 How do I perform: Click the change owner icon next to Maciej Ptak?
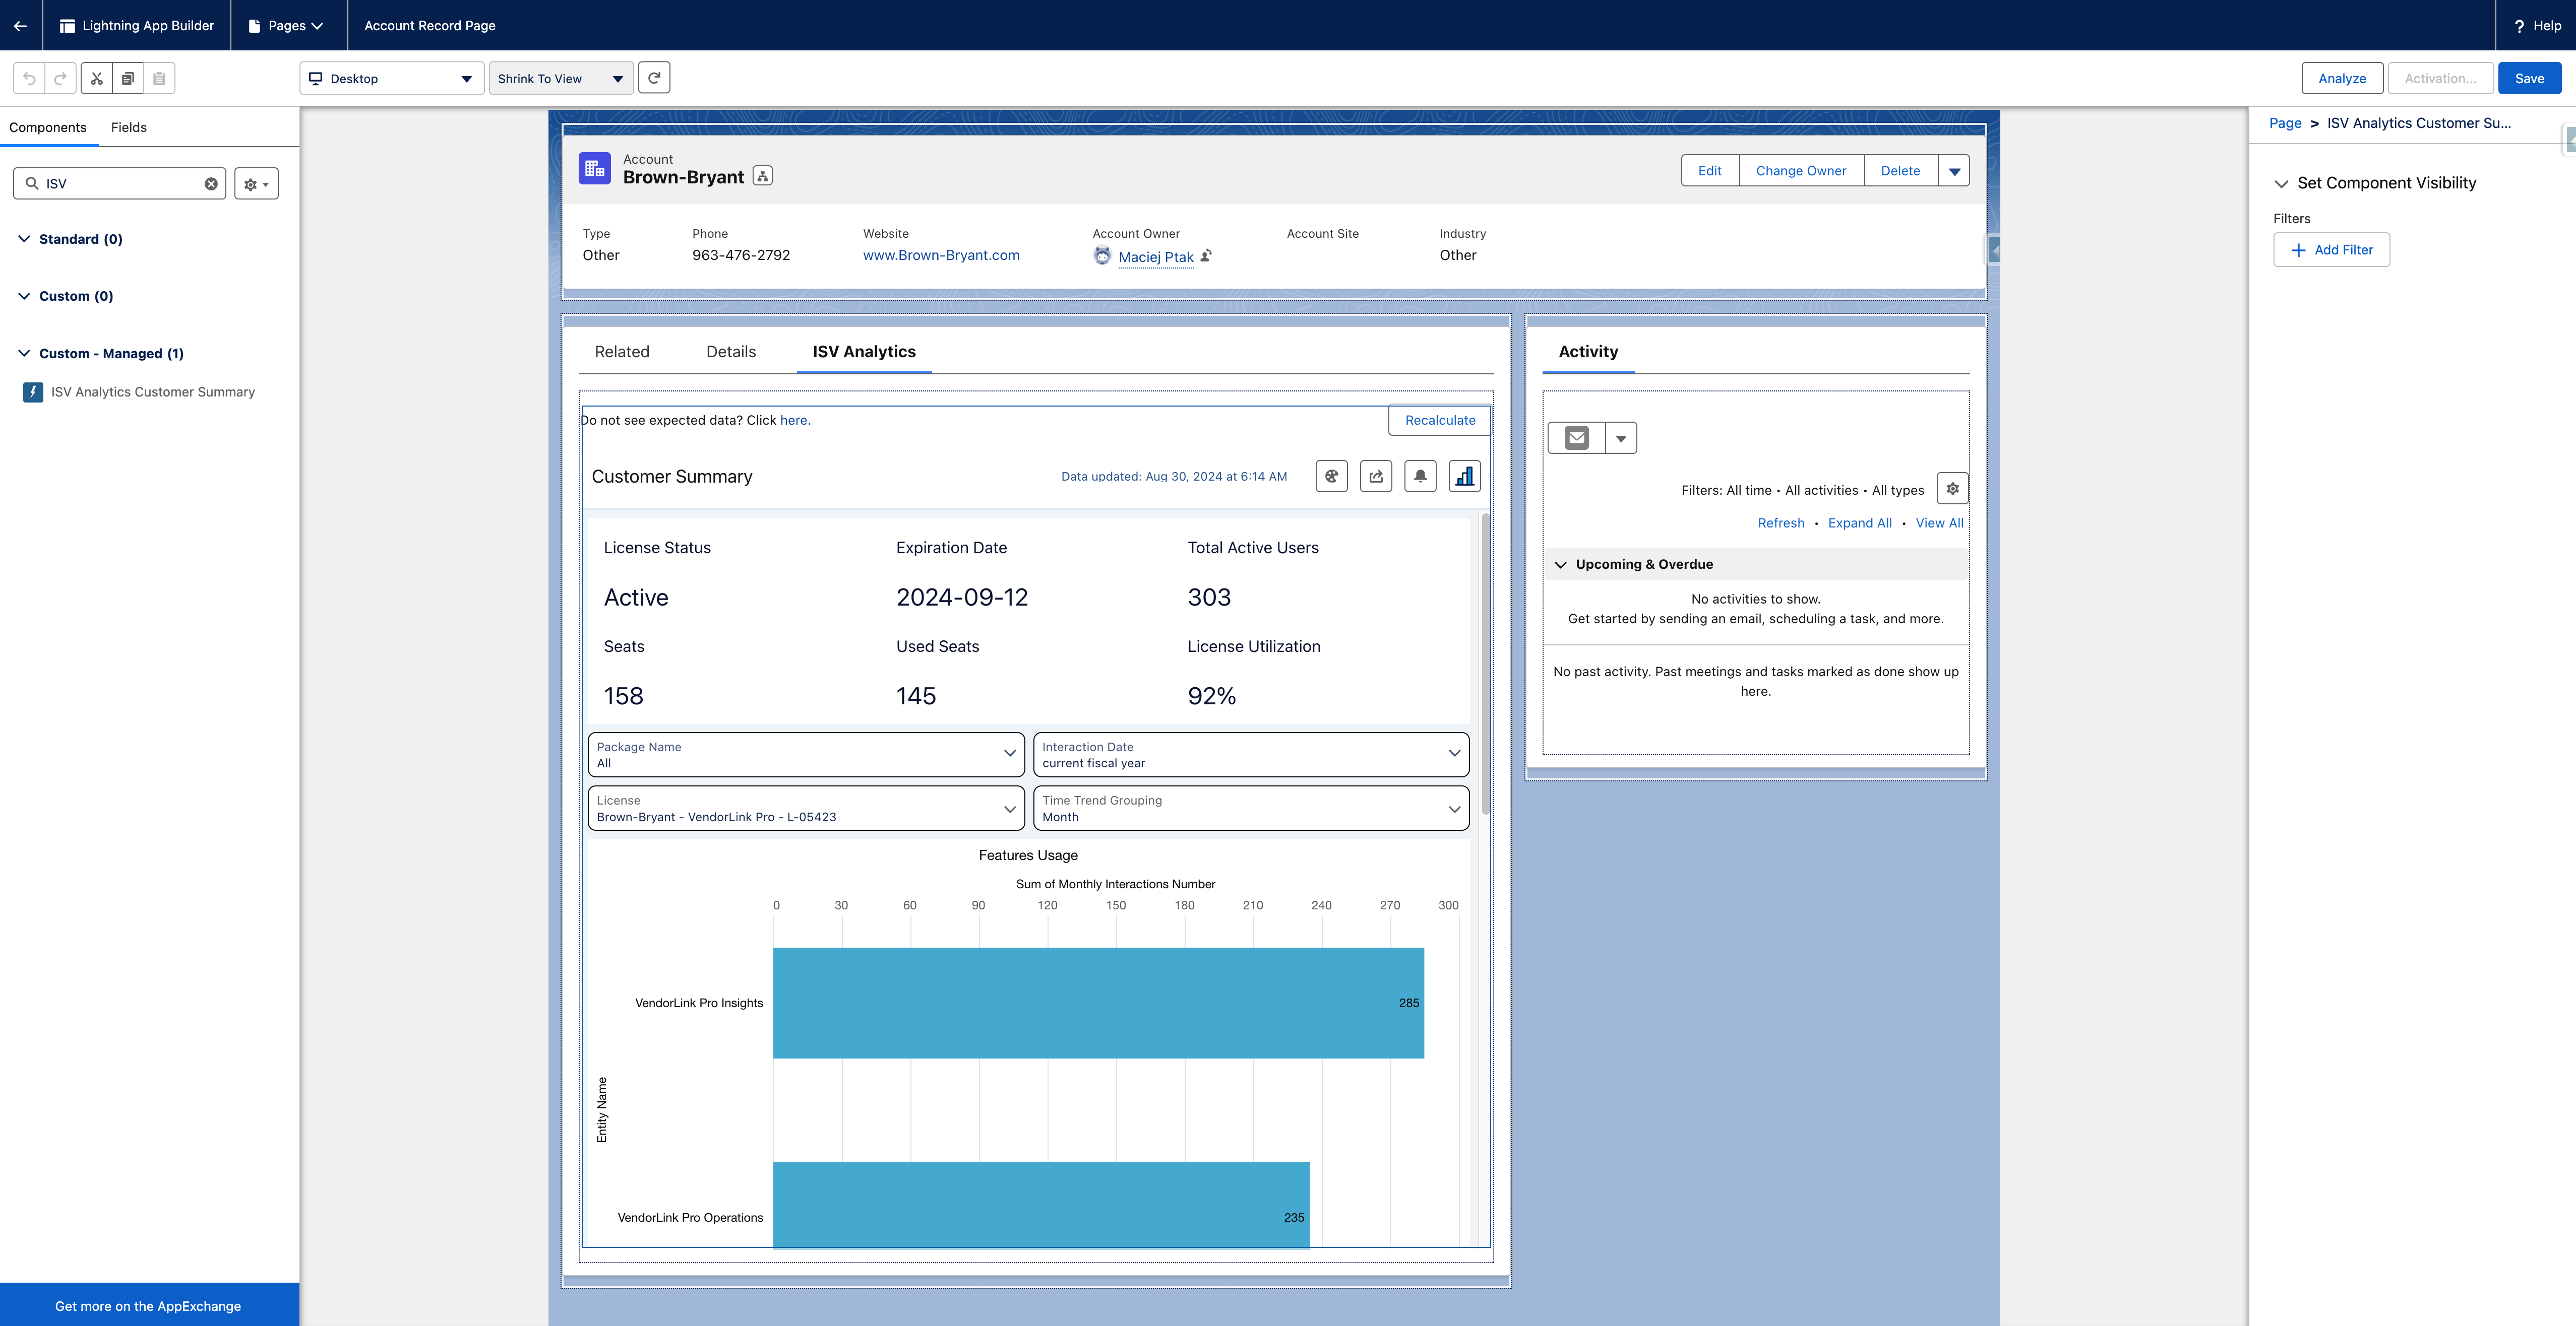coord(1206,256)
